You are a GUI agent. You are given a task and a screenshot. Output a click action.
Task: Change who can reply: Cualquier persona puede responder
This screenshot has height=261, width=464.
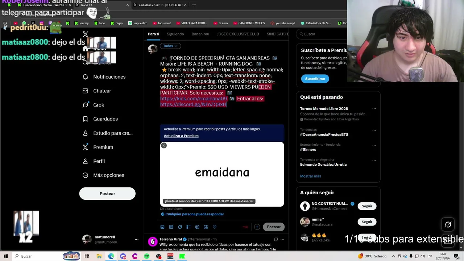[192, 214]
